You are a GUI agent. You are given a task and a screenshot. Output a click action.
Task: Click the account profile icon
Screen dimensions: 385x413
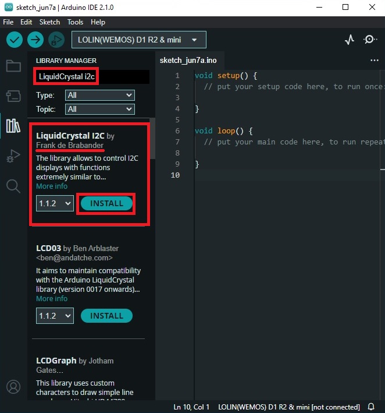coord(13,387)
